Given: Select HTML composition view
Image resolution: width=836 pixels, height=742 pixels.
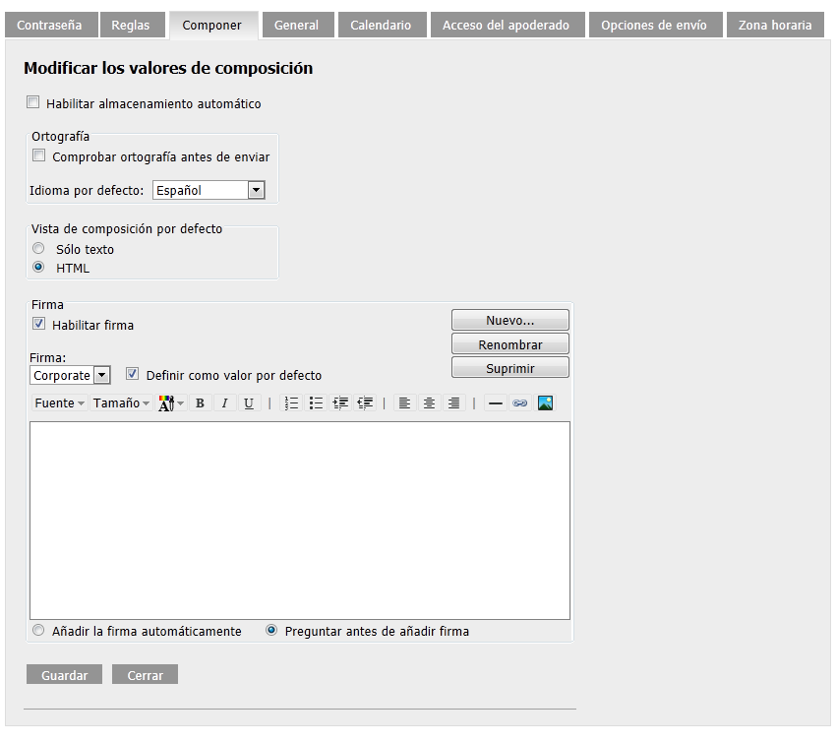Looking at the screenshot, I should coord(38,268).
